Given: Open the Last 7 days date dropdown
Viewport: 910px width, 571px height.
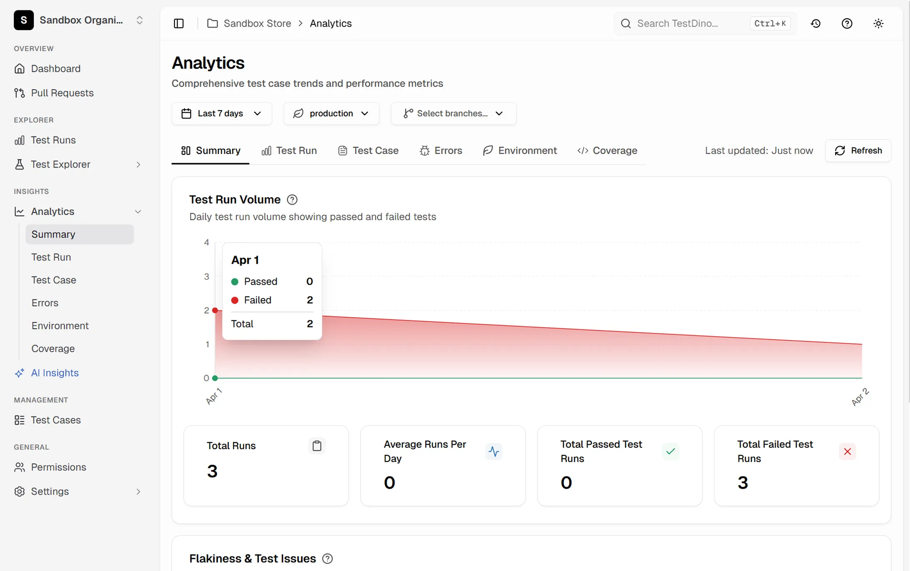Looking at the screenshot, I should click(x=222, y=113).
